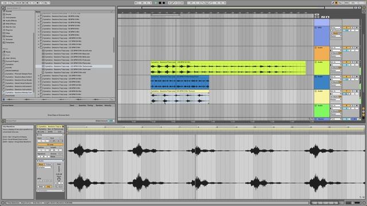The height and width of the screenshot is (206, 367).
Task: Toggle the orange Audio track activator
Action: pos(346,48)
